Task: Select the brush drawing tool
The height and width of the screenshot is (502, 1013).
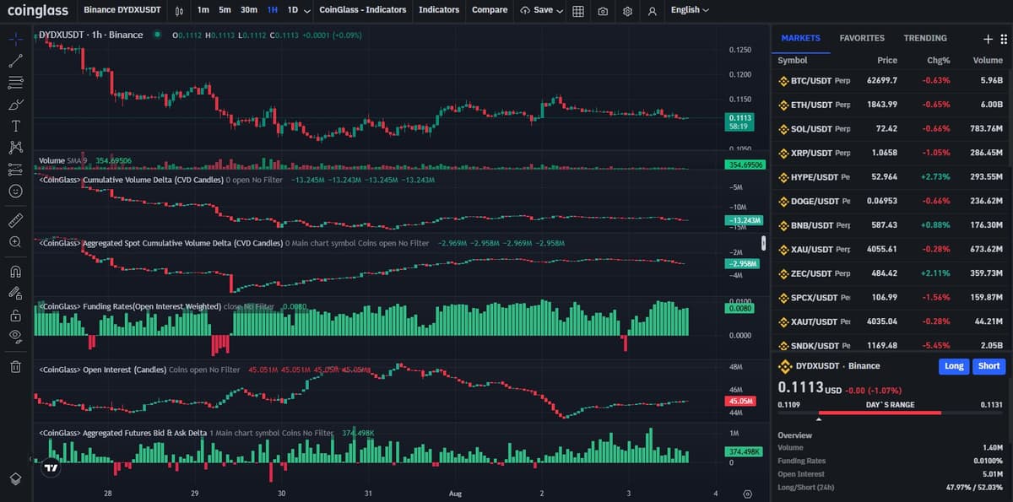Action: point(15,105)
